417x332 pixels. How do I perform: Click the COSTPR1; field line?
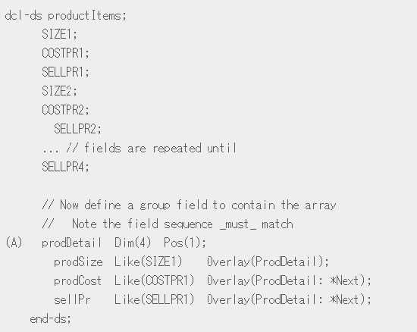(x=65, y=53)
